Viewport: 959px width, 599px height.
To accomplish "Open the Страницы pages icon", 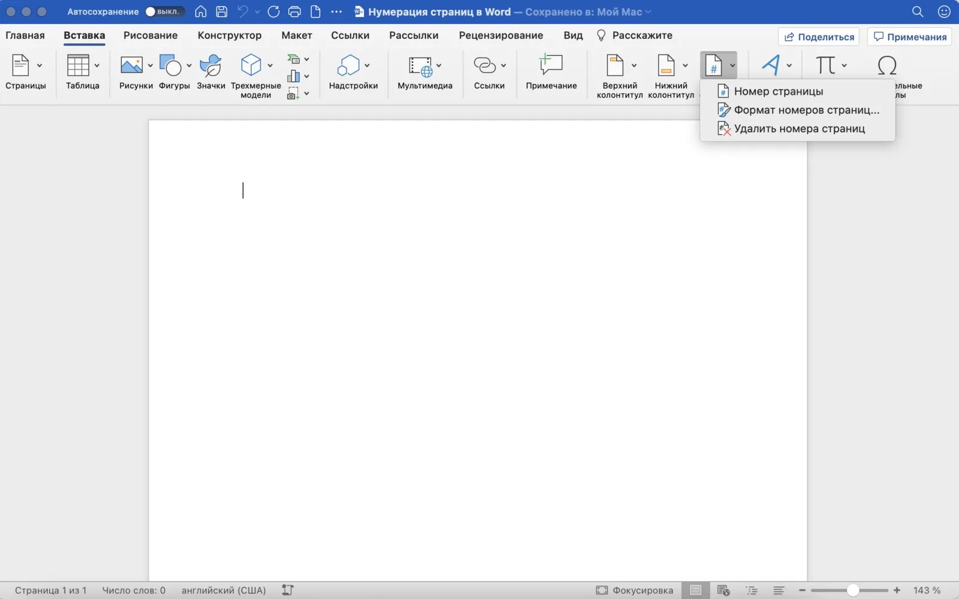I will tap(20, 65).
